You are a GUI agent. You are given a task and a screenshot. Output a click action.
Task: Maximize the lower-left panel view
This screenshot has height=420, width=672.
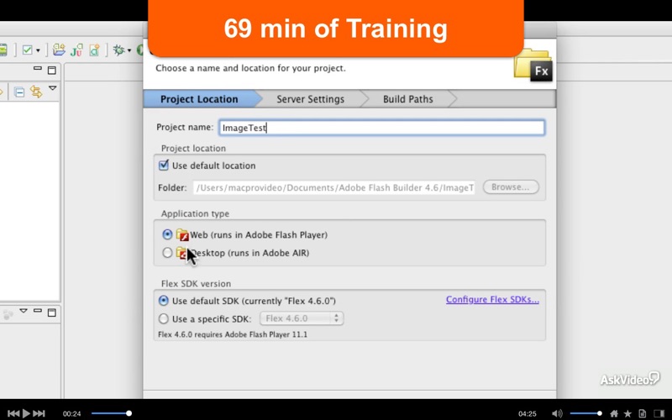pos(52,312)
